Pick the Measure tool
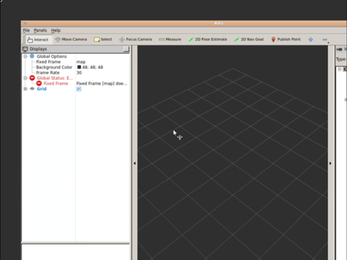 (x=170, y=40)
